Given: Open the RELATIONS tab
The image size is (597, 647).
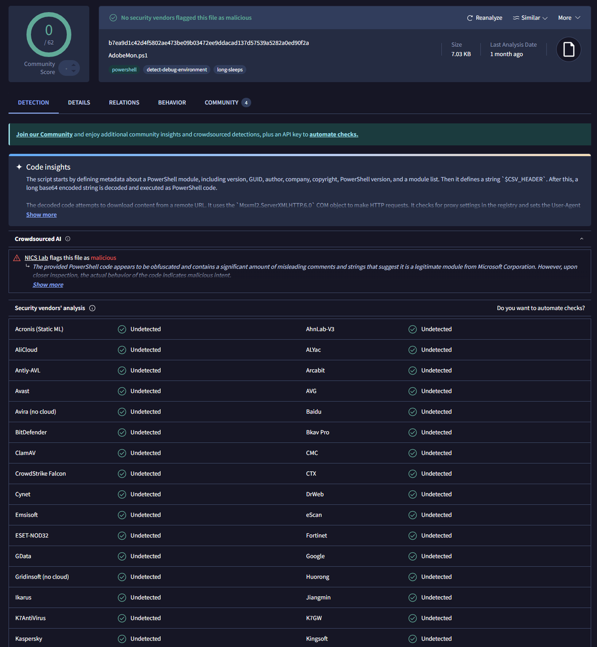Looking at the screenshot, I should click(124, 102).
